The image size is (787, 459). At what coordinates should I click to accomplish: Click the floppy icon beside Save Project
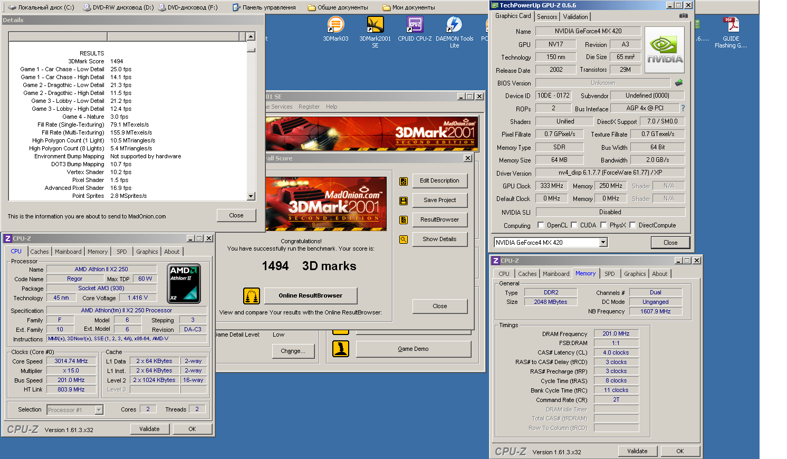pyautogui.click(x=404, y=200)
